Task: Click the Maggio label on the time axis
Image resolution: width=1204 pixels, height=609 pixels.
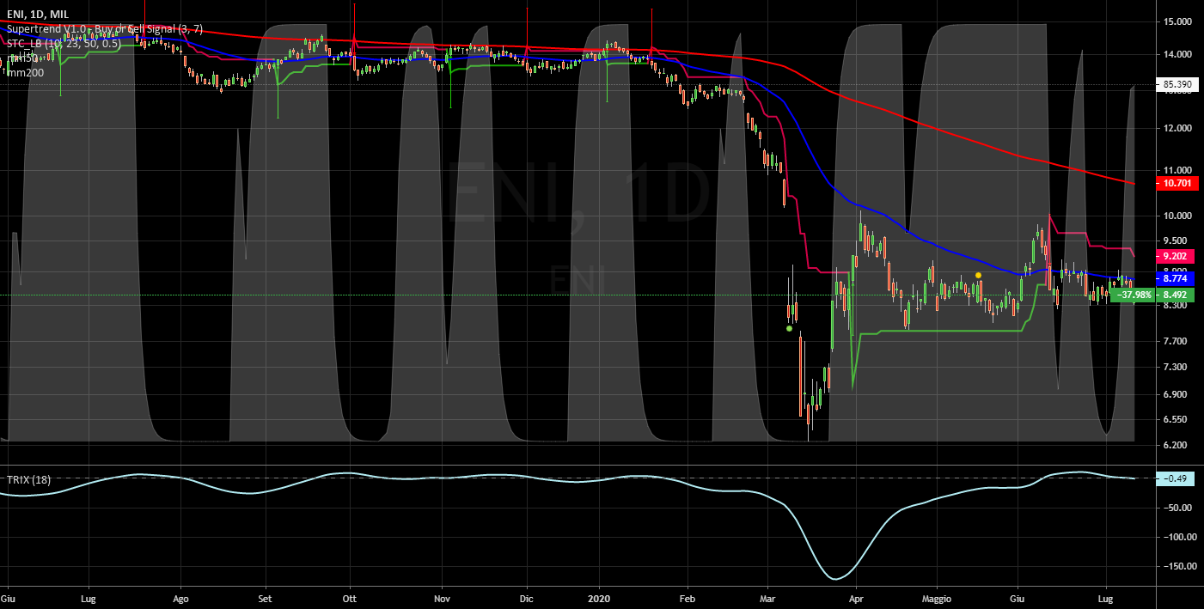Action: (938, 597)
